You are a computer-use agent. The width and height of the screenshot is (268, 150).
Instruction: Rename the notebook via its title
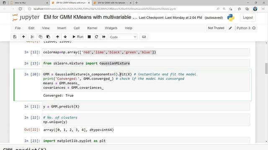coord(90,17)
